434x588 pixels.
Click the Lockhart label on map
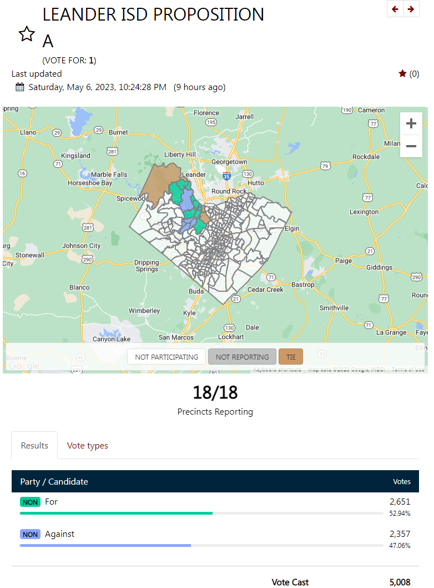click(231, 337)
